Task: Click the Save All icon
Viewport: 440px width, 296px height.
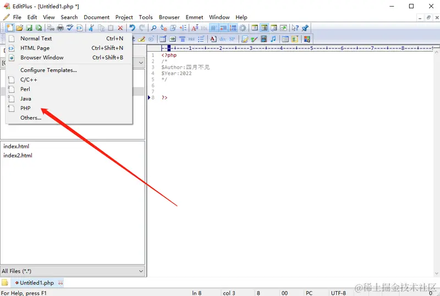Action: tap(38, 28)
